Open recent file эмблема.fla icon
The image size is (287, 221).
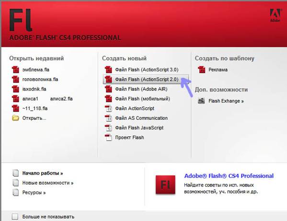click(x=15, y=70)
